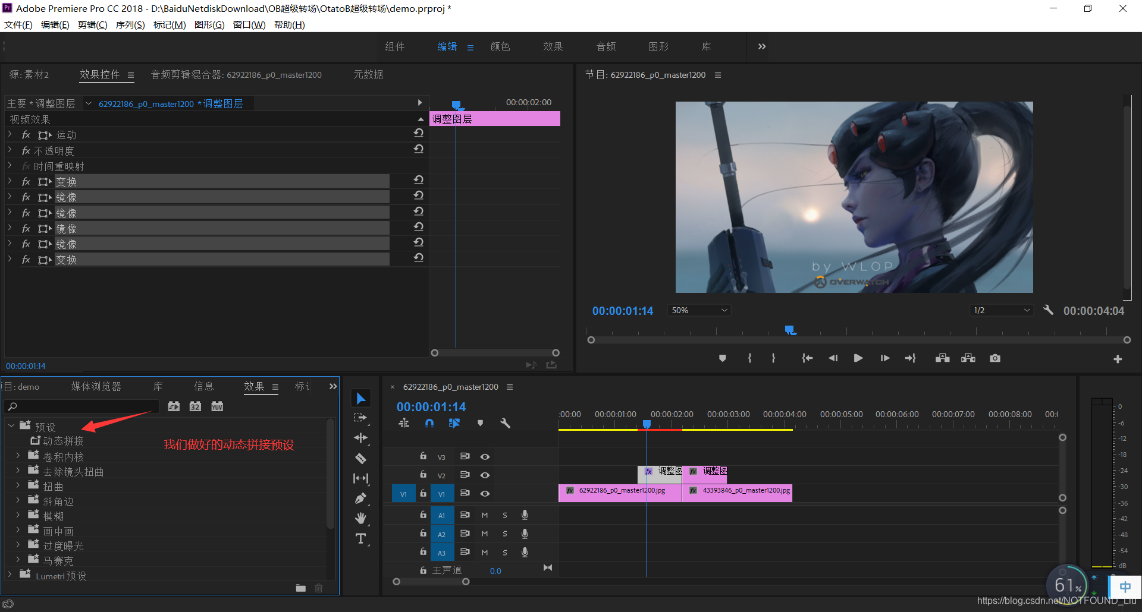Click Accelerated Effects filter icon
The image size is (1142, 612).
pos(174,406)
